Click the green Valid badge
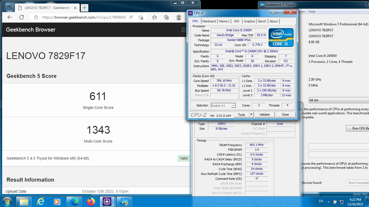This screenshot has height=207, width=369. tap(184, 158)
